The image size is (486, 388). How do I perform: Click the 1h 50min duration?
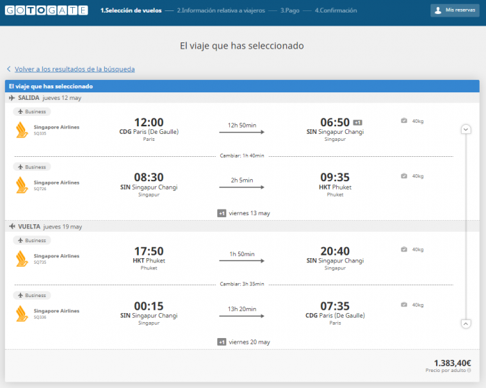[x=242, y=254]
